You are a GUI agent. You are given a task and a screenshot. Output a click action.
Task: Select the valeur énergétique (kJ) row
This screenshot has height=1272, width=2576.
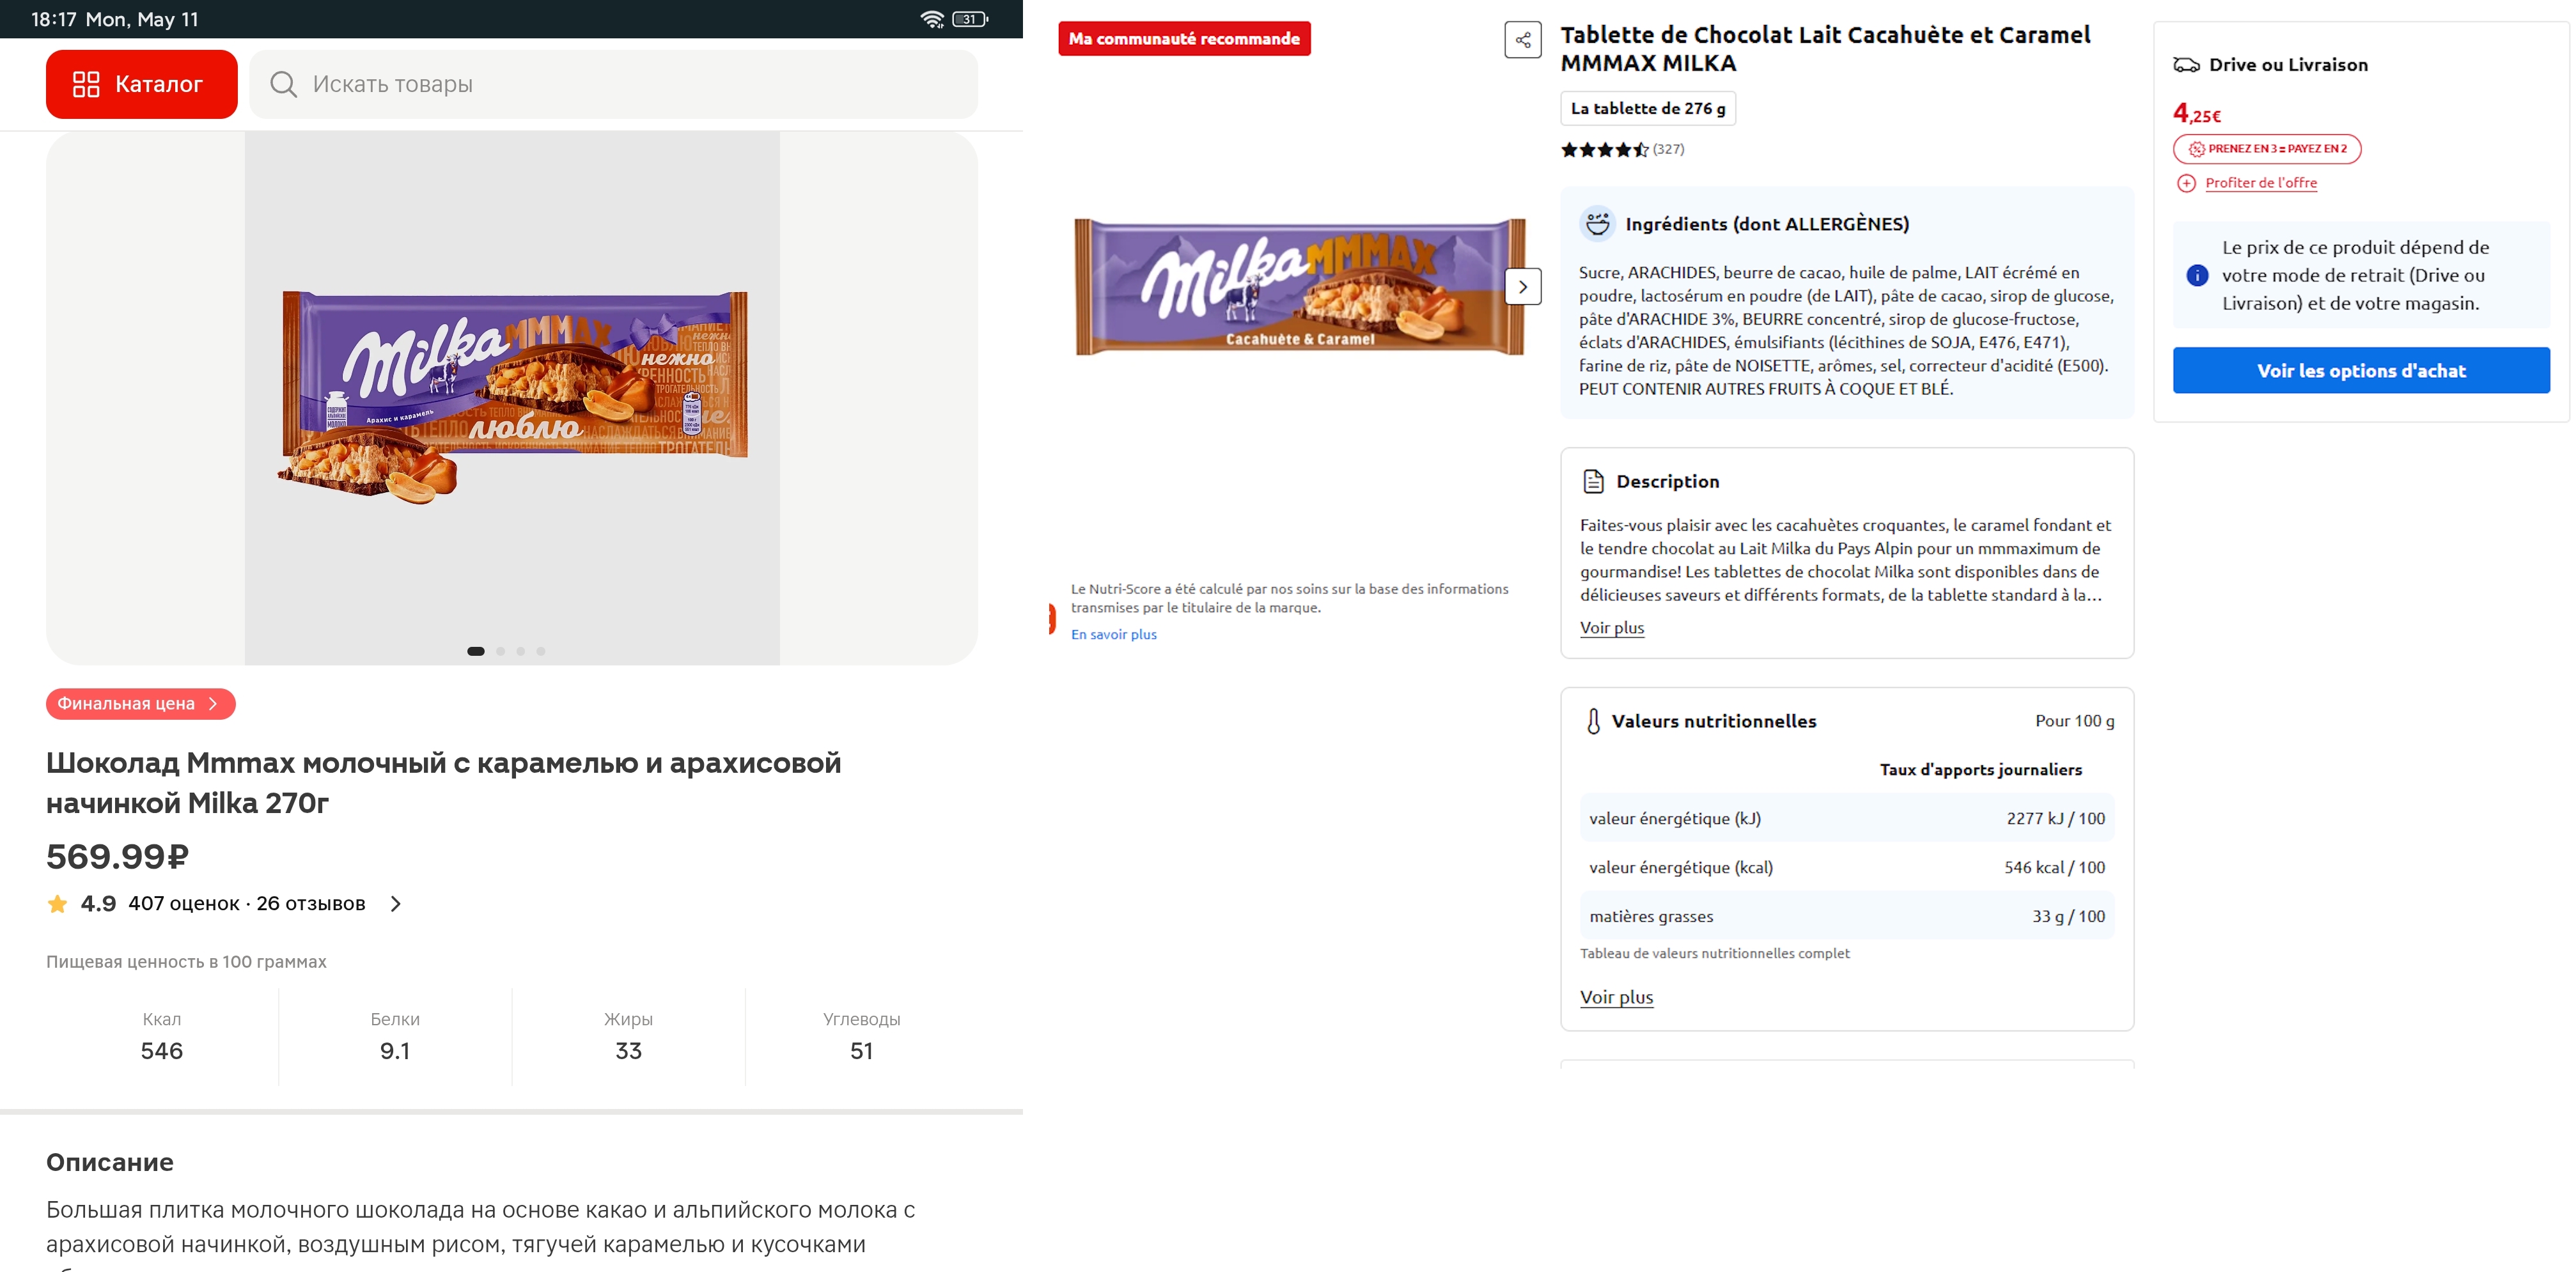(x=1847, y=818)
